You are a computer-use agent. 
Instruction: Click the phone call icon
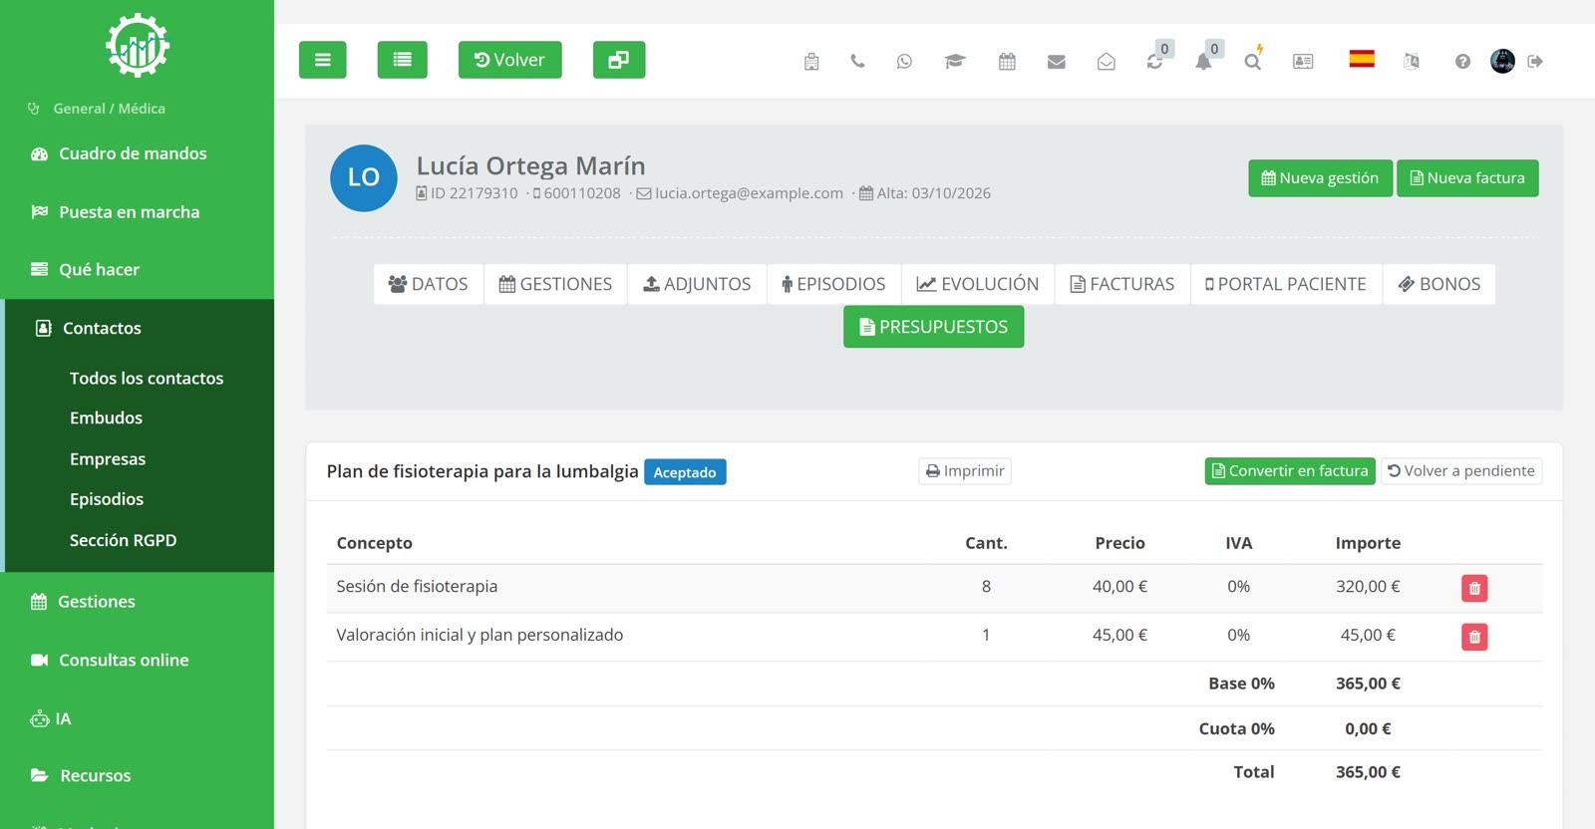coord(857,62)
